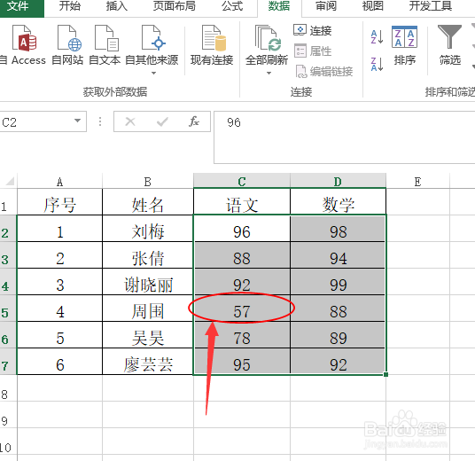Click the 语文 header cell

[242, 202]
